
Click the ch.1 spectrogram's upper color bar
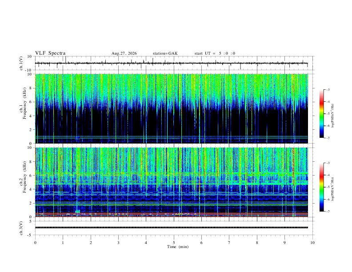click(x=321, y=113)
